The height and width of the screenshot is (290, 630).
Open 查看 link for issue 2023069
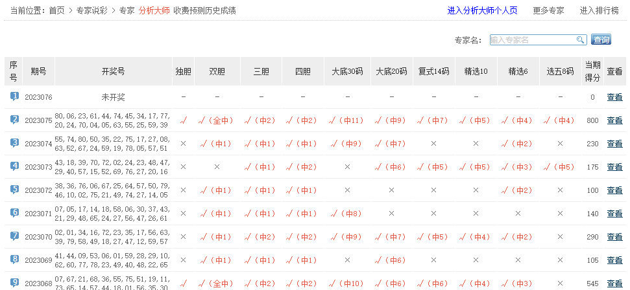click(x=614, y=260)
